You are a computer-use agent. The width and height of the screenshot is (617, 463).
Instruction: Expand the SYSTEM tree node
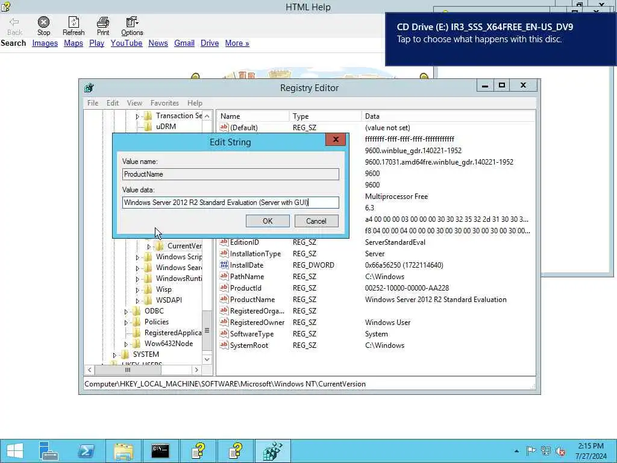tap(114, 355)
